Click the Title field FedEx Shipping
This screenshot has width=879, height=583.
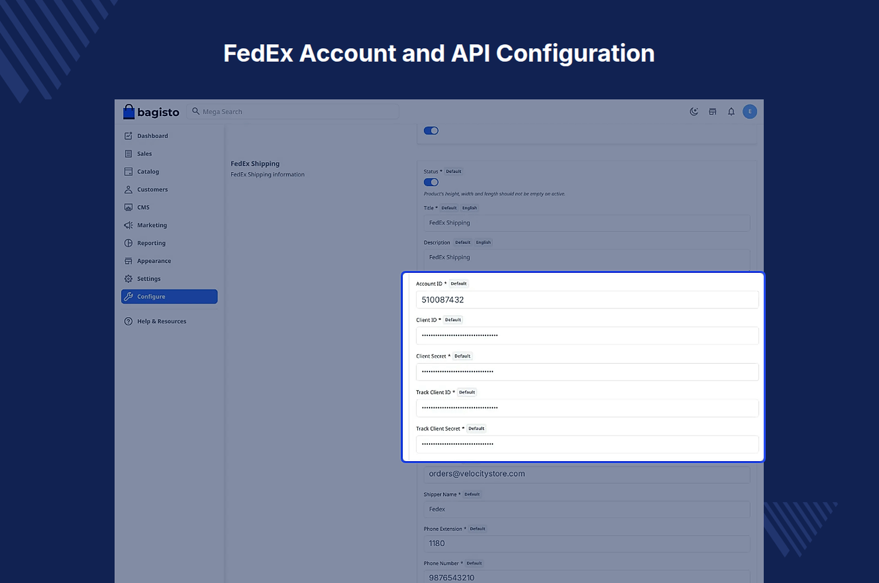pos(586,223)
